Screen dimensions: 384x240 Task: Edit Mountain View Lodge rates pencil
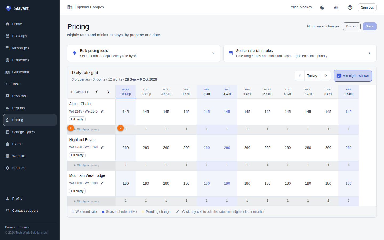(x=102, y=183)
